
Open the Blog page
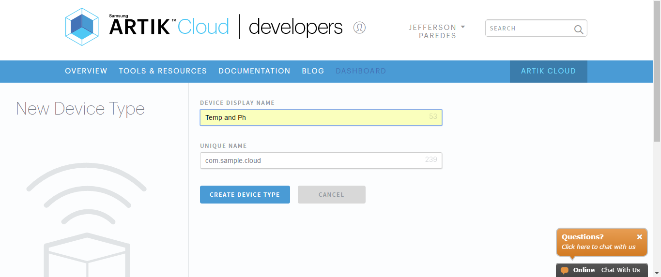[x=313, y=71]
